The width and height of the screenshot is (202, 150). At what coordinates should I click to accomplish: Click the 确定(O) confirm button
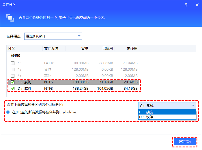tap(184, 141)
